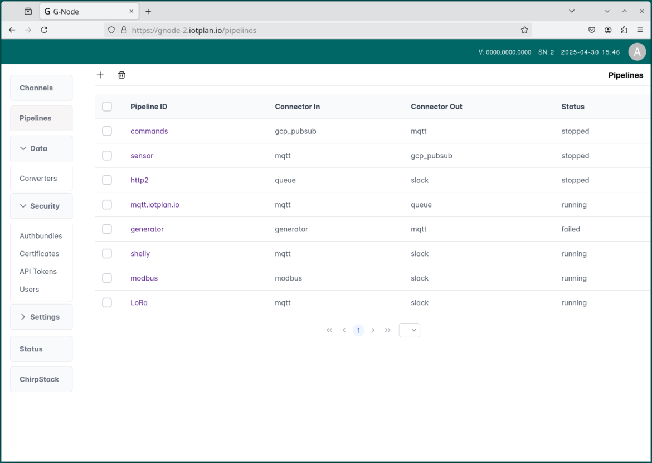The height and width of the screenshot is (463, 652).
Task: Click the site security lock icon
Action: (124, 30)
